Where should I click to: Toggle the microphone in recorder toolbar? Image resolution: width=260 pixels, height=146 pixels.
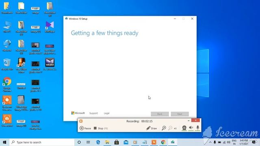point(197,128)
